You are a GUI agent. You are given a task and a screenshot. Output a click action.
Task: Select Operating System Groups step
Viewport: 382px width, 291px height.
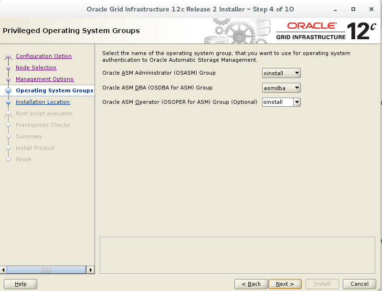(54, 90)
